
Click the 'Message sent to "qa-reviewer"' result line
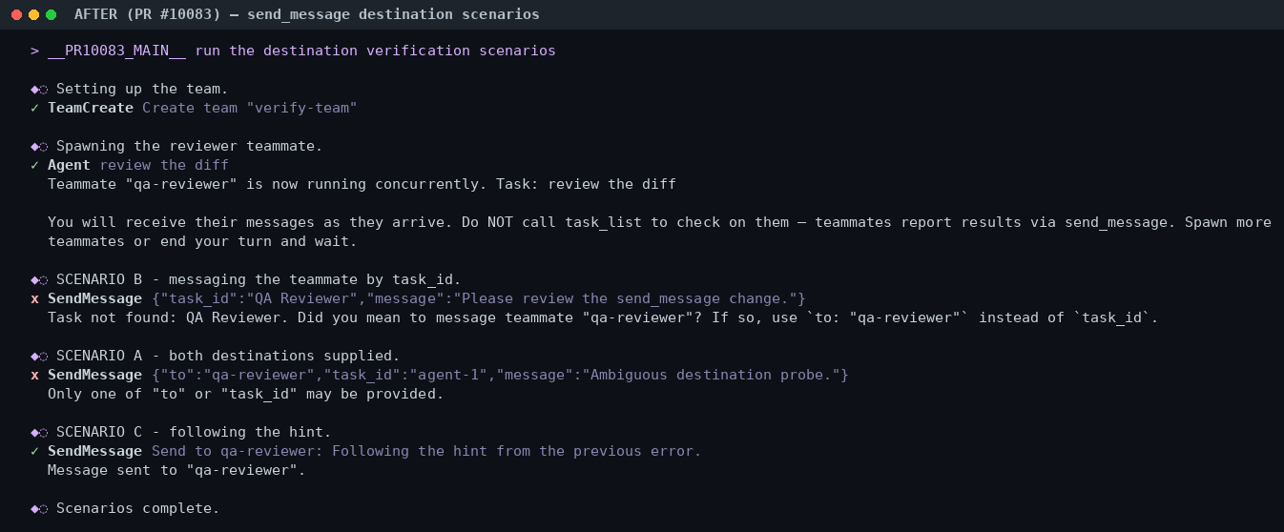[176, 470]
